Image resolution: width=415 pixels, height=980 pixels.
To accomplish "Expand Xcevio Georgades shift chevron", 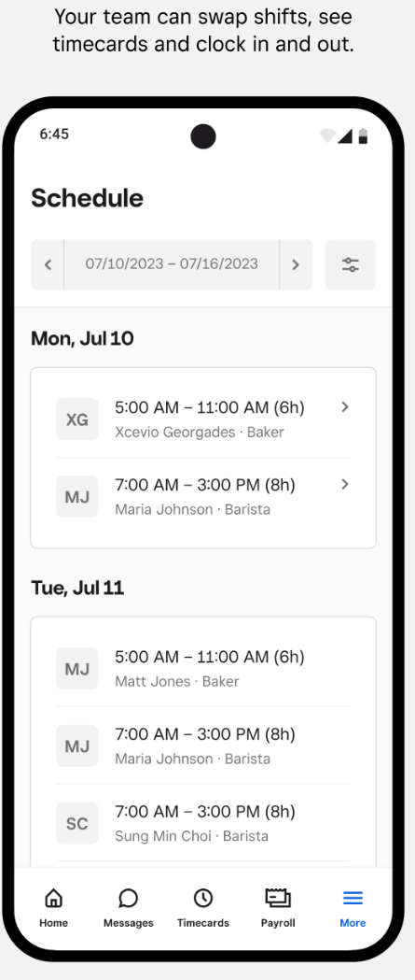I will coord(345,407).
